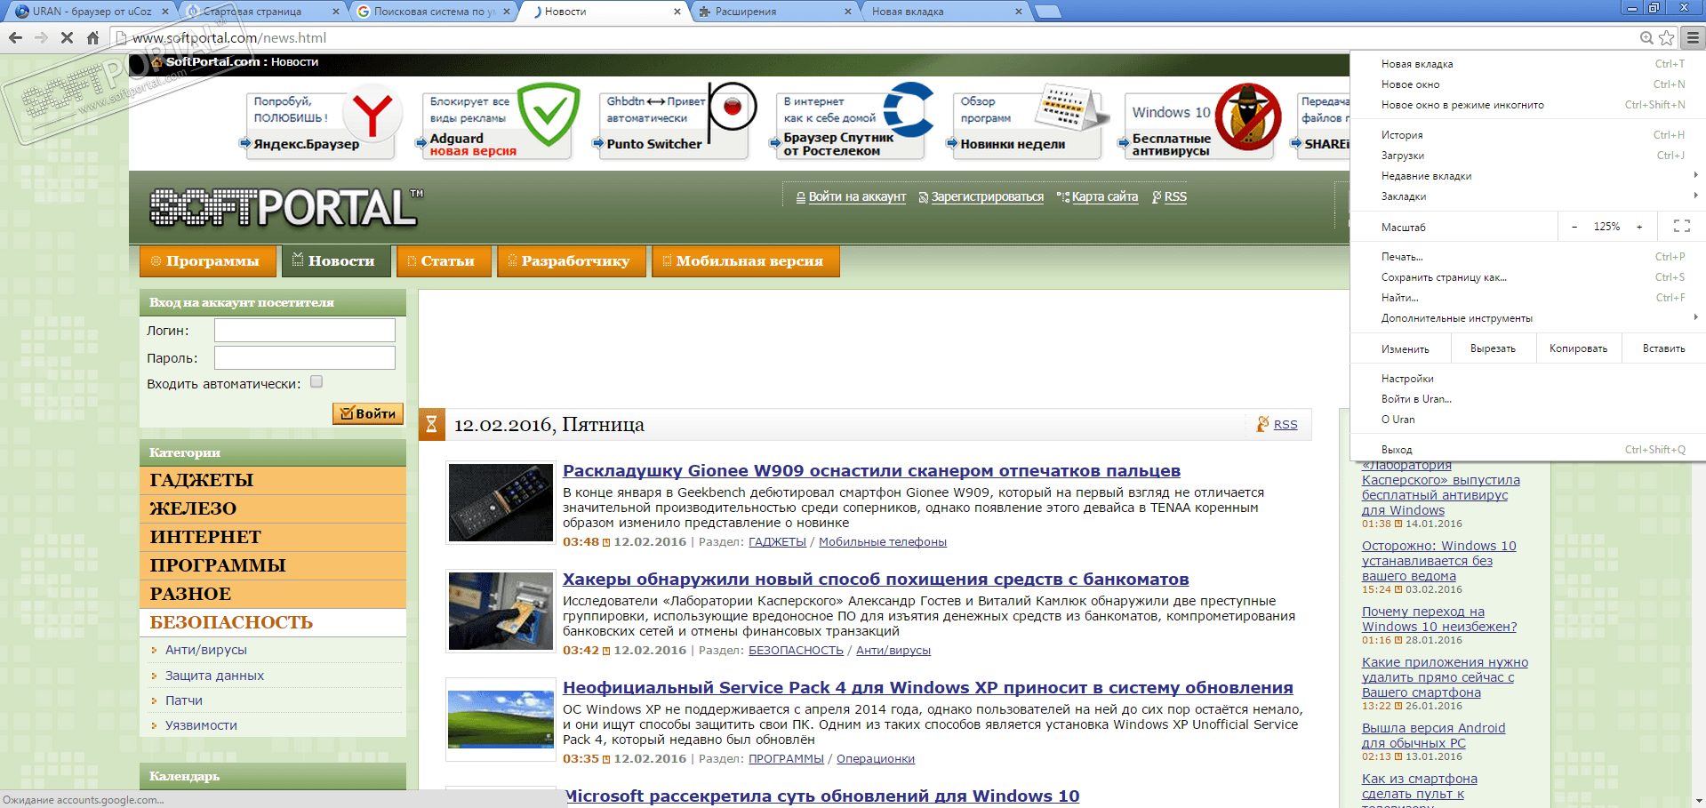Open the RSS feed link beside the date
This screenshot has width=1706, height=808.
[x=1286, y=425]
